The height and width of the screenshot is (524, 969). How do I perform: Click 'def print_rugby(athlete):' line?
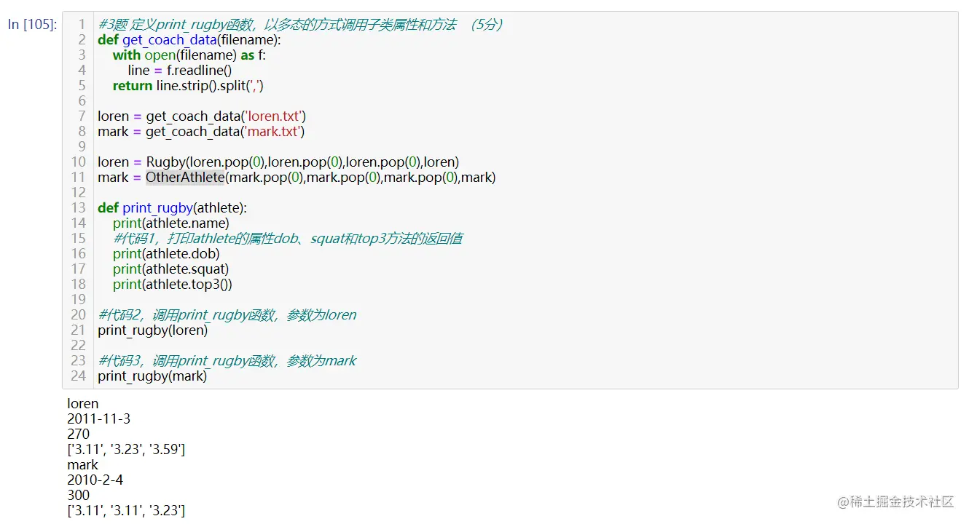pyautogui.click(x=172, y=207)
